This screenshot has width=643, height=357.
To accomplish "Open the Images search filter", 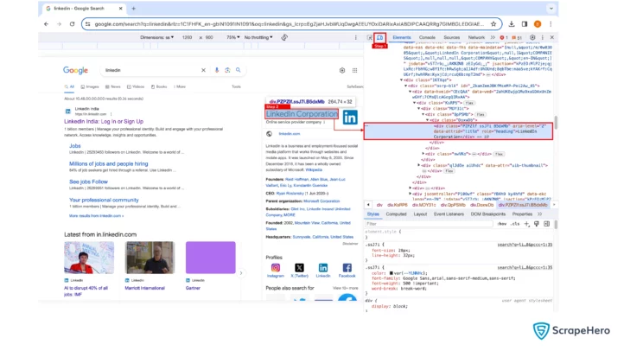I will (x=90, y=86).
